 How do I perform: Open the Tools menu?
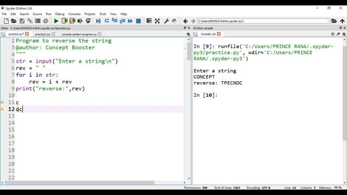point(102,14)
